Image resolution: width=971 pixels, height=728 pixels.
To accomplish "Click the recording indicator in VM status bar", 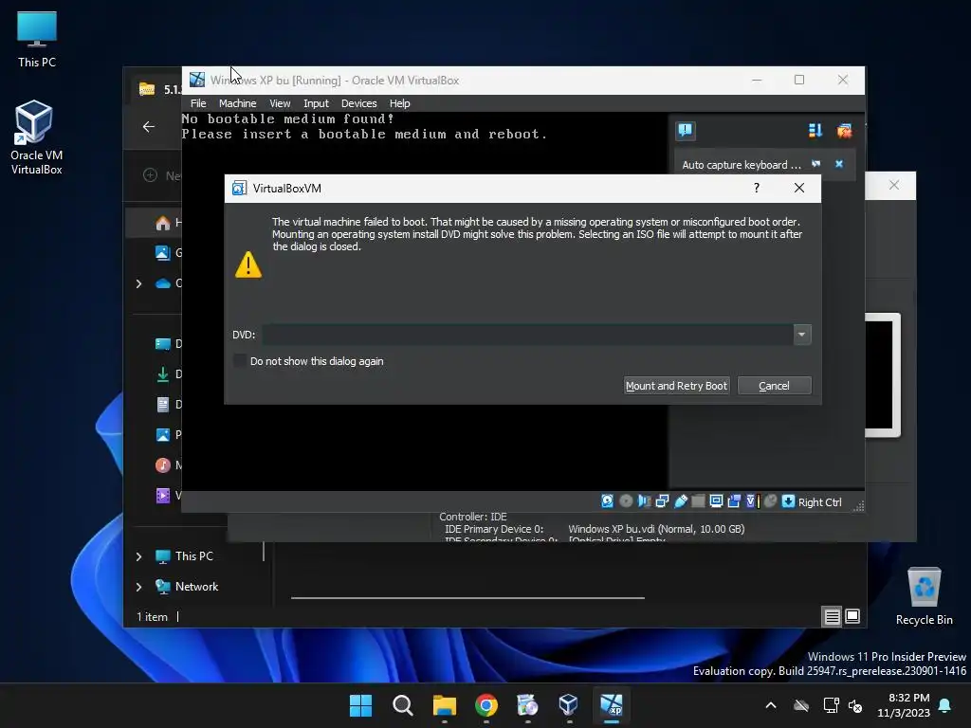I will pos(734,501).
